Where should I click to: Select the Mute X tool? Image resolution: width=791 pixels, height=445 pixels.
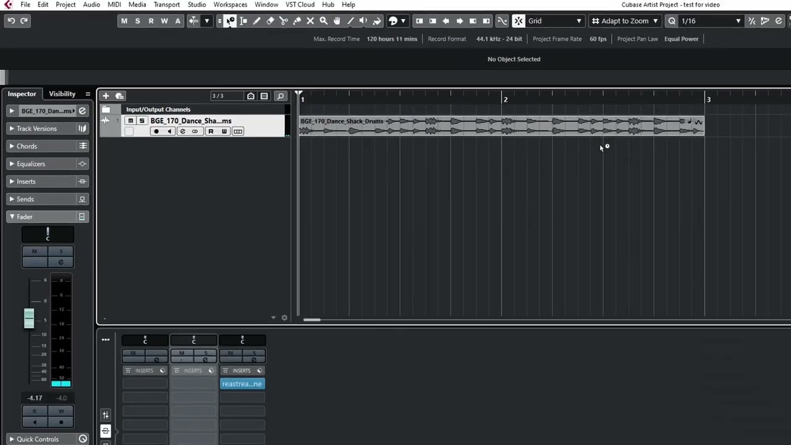(x=310, y=21)
